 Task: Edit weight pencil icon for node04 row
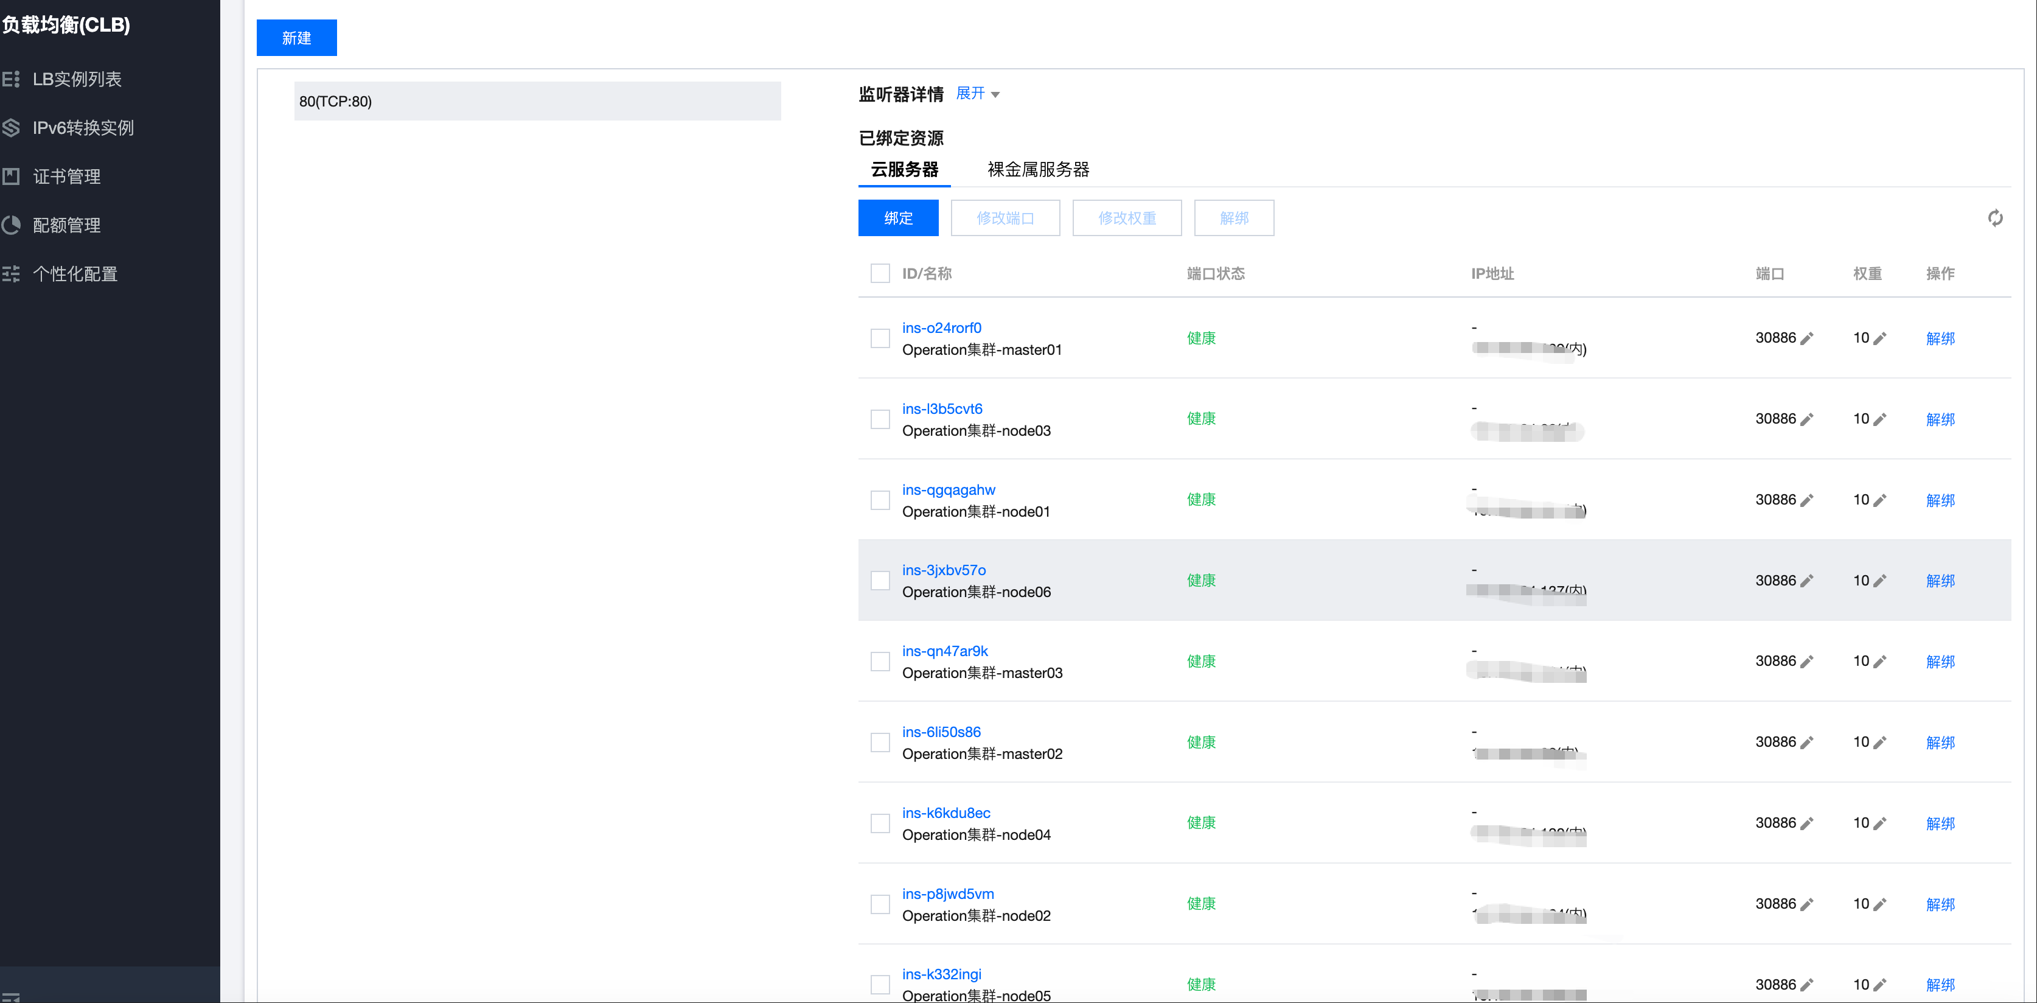pos(1881,823)
